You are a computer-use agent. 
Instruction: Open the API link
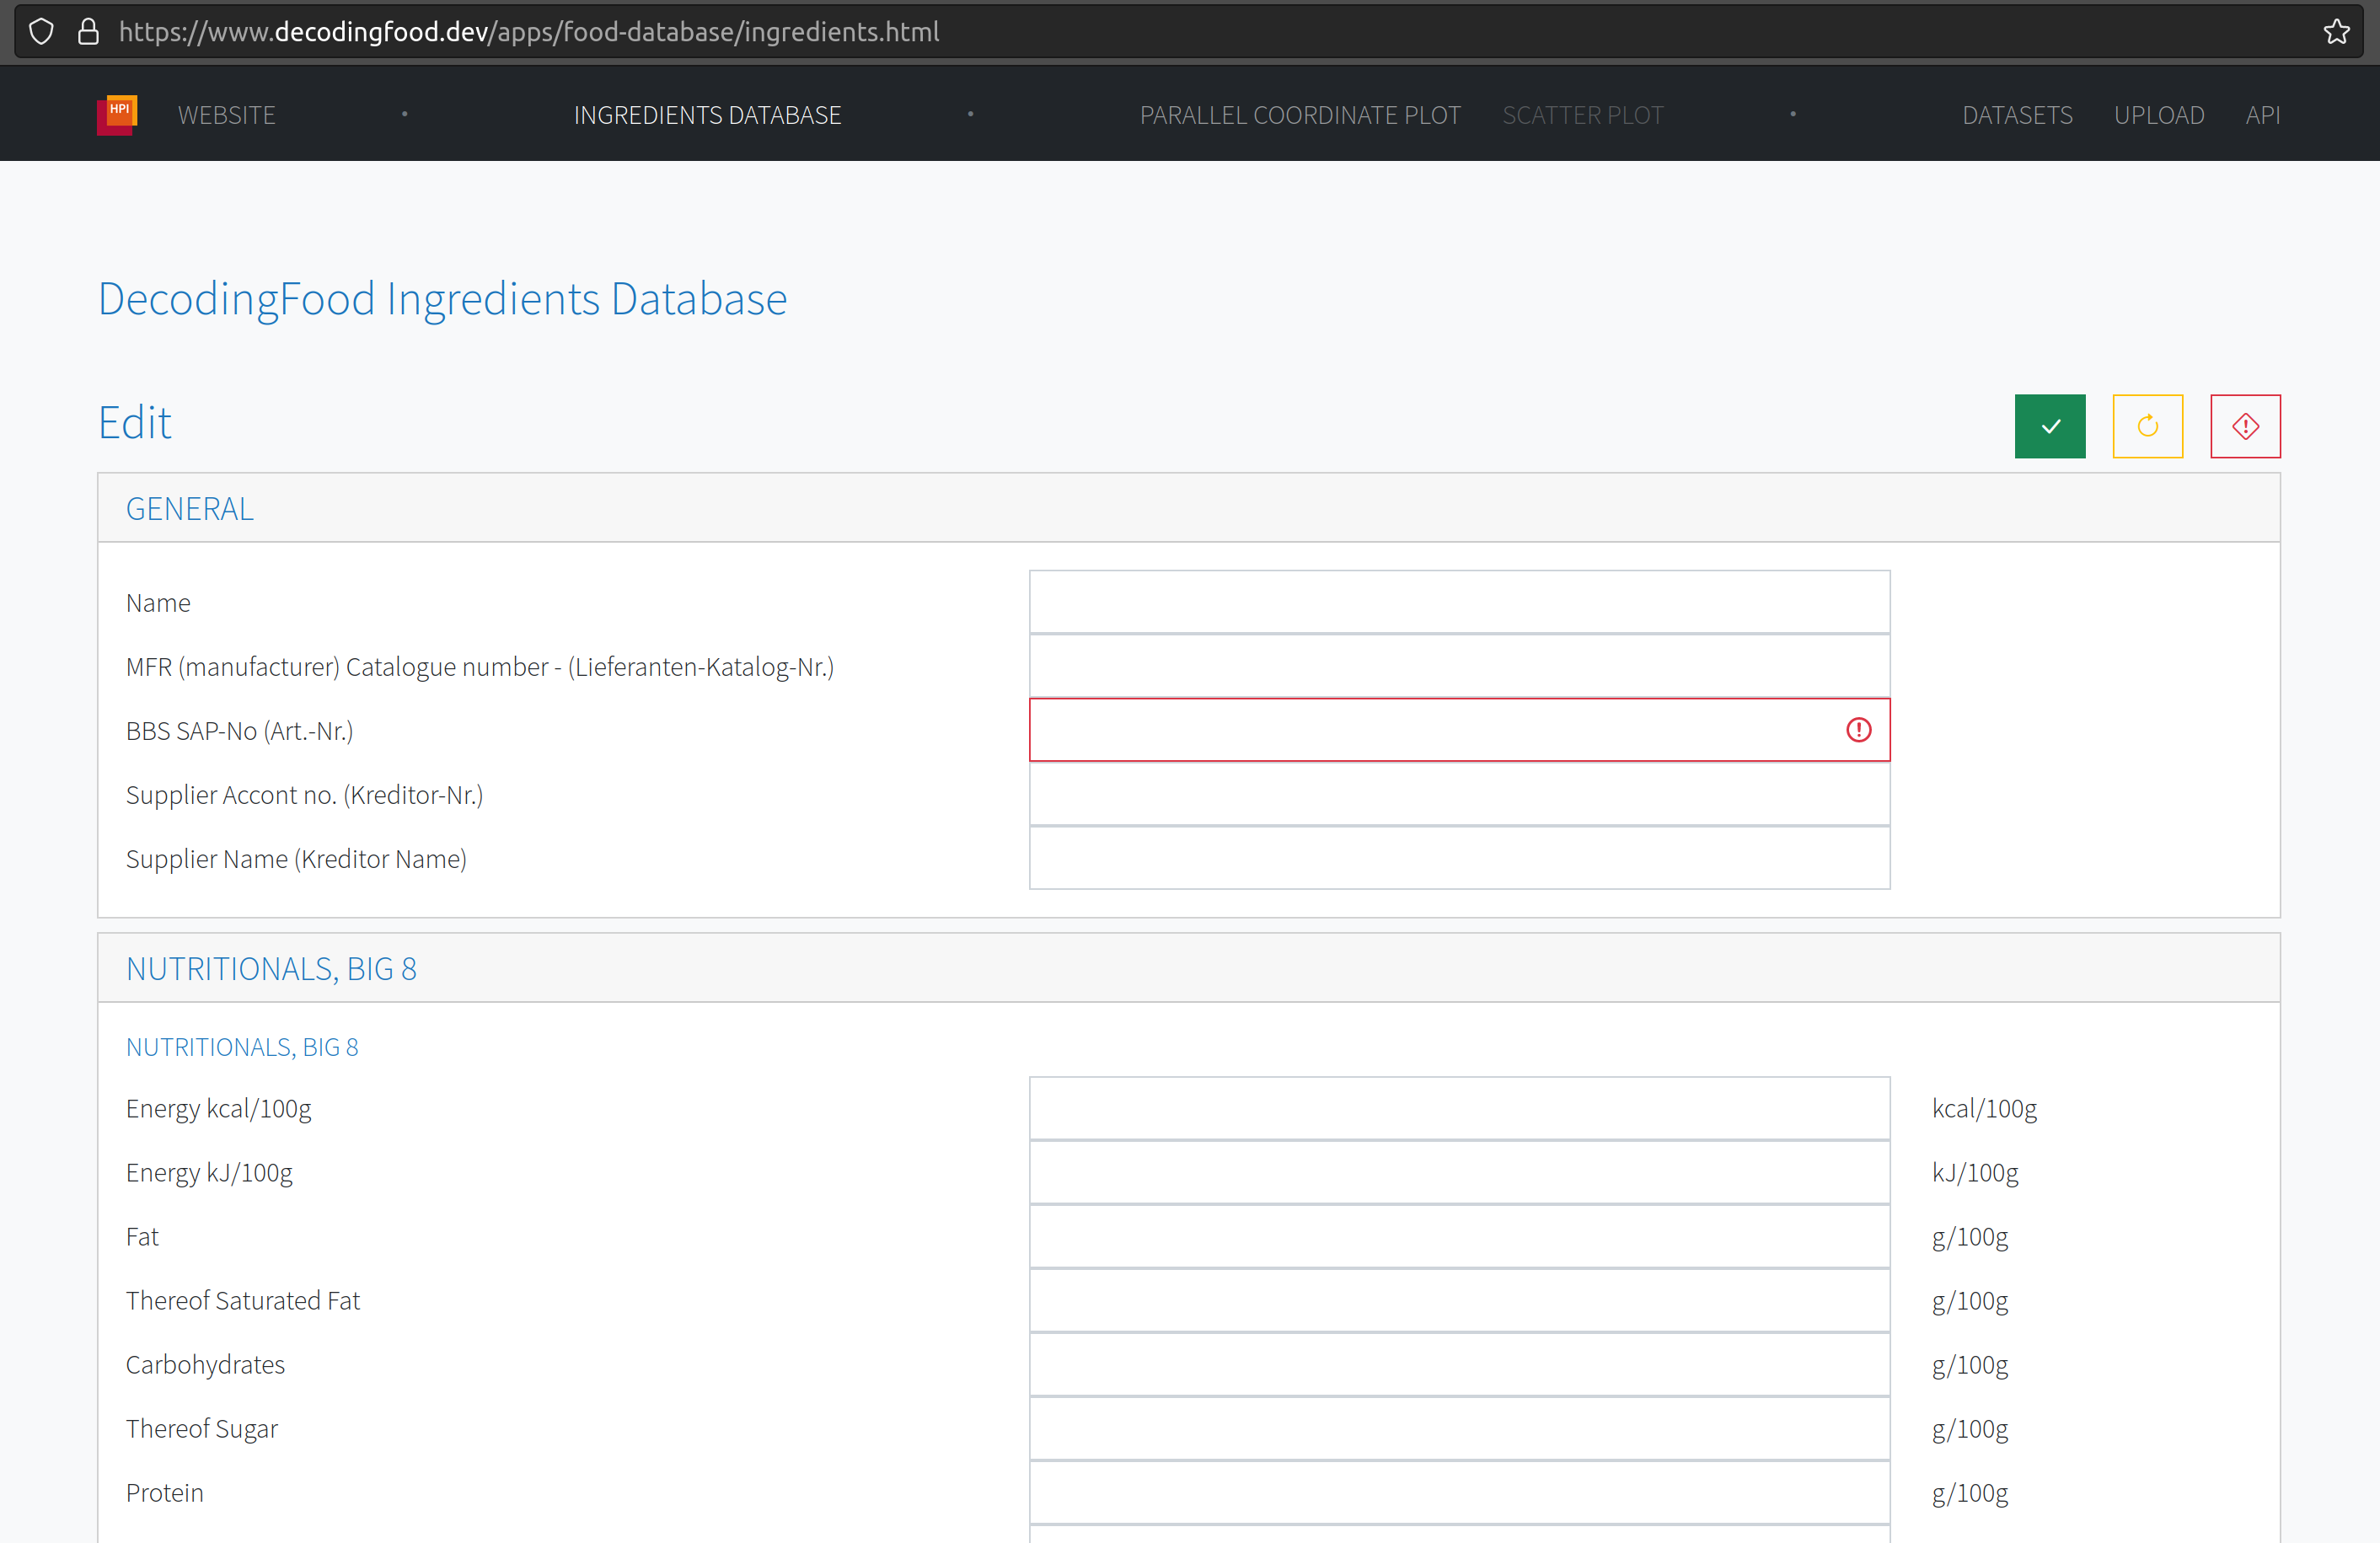(x=2262, y=115)
